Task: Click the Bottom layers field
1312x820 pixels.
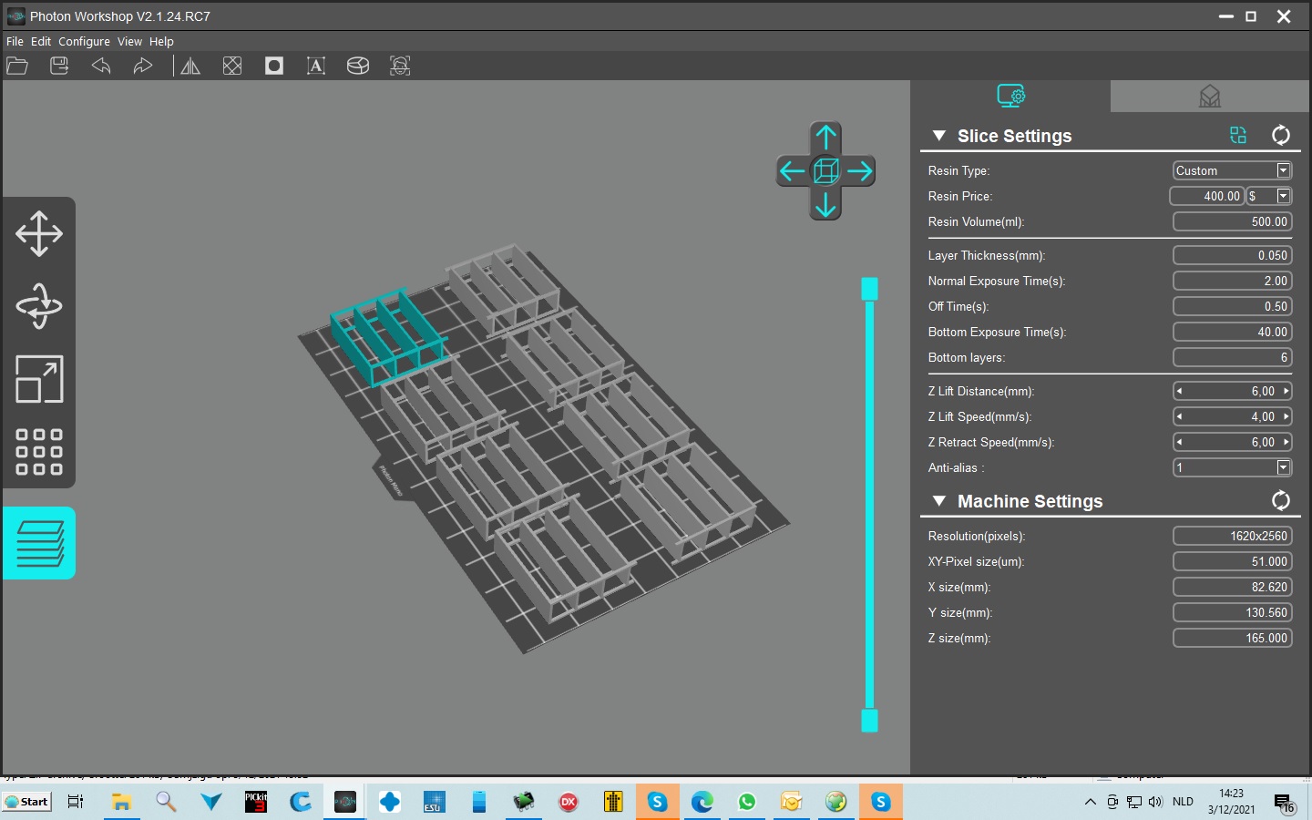Action: click(x=1232, y=357)
